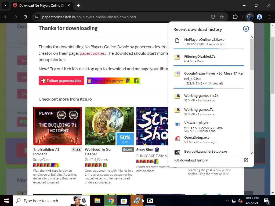The width and height of the screenshot is (275, 206).
Task: Click the taskbar search box
Action: 52,201
